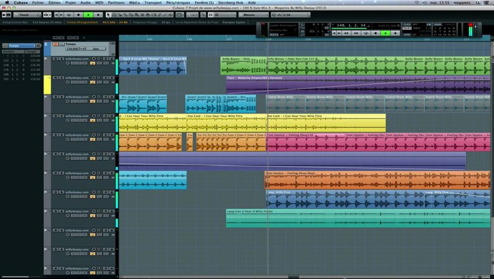Select the Play speaker tool
This screenshot has width=494, height=279.
pos(171,15)
